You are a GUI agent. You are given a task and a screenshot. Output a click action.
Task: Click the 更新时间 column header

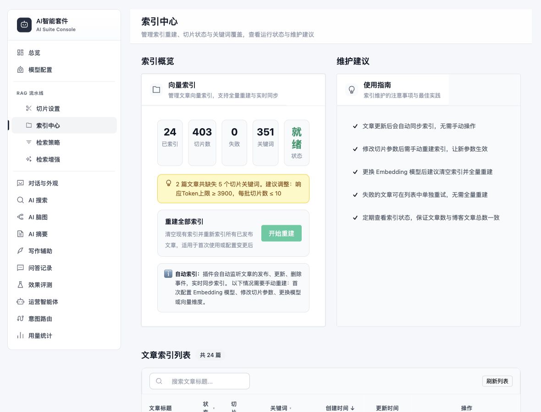pyautogui.click(x=387, y=408)
